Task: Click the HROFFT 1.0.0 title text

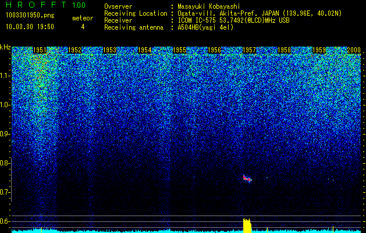Action: (x=46, y=5)
